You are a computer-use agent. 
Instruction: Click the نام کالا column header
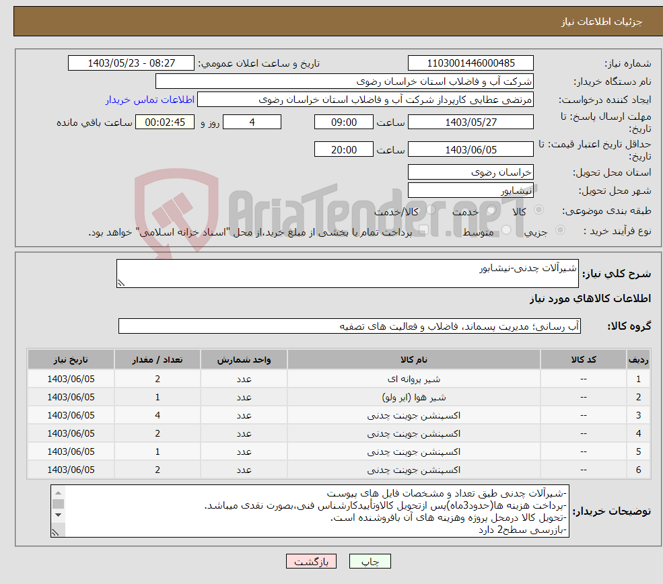pos(414,359)
